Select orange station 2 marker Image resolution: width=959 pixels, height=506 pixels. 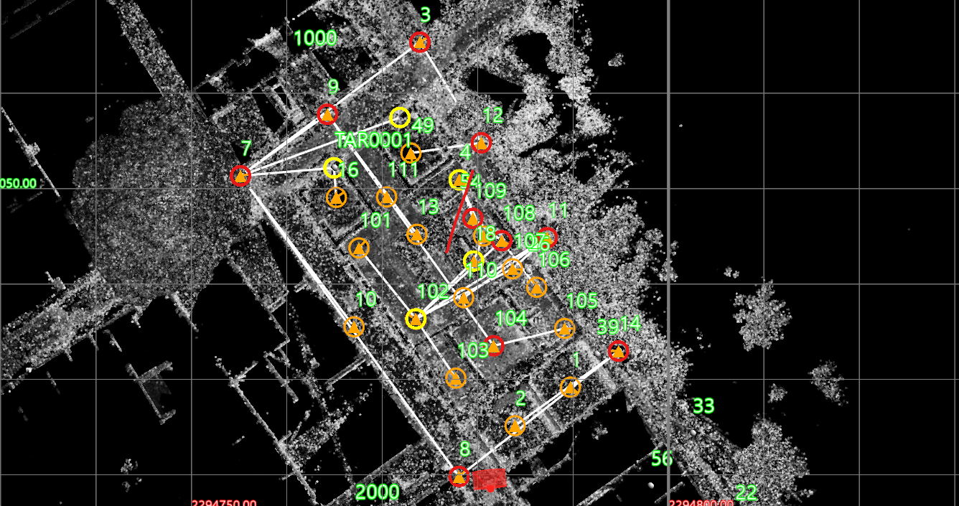point(515,426)
